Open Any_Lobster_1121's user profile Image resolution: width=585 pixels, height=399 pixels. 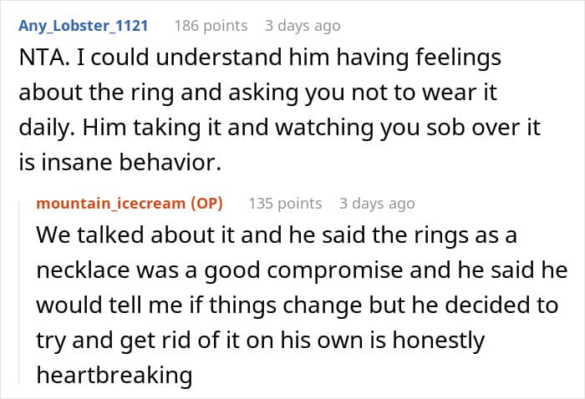pyautogui.click(x=83, y=26)
